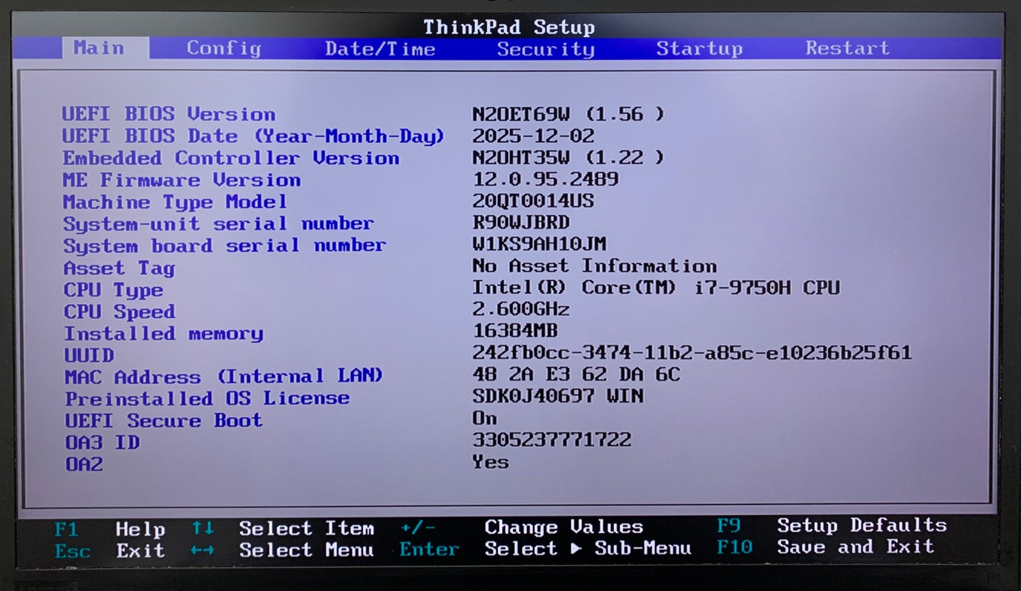Select memory value 16384MB
This screenshot has height=591, width=1021.
515,331
